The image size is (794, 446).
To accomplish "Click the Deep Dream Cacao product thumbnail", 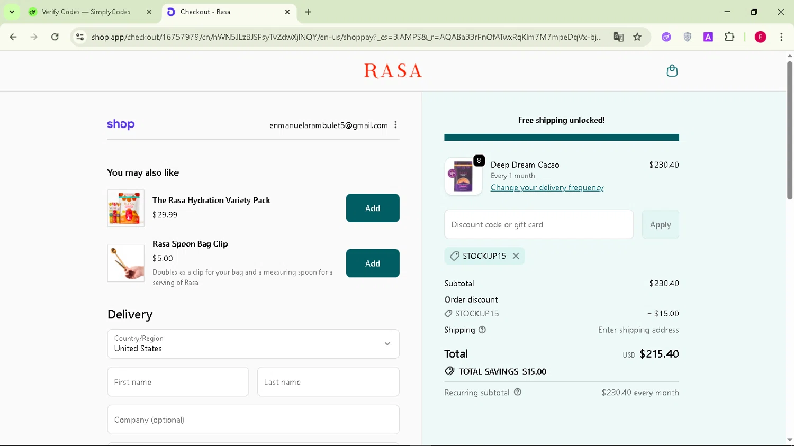I will pyautogui.click(x=463, y=177).
